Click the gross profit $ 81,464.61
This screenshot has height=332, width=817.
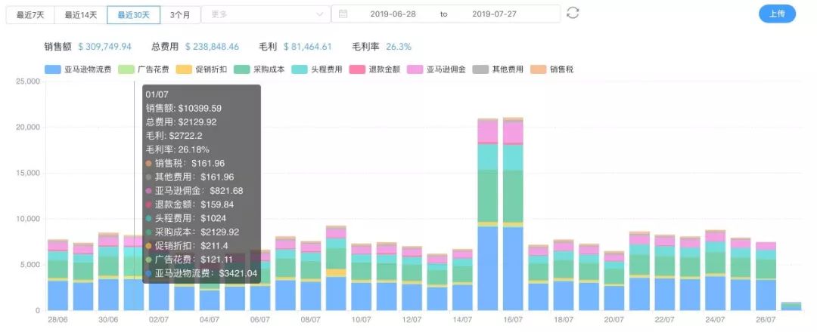pyautogui.click(x=307, y=47)
